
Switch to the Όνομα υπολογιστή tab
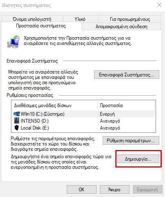tap(32, 19)
